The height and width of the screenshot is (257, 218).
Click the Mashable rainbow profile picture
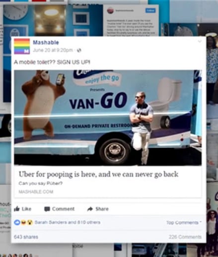22,46
